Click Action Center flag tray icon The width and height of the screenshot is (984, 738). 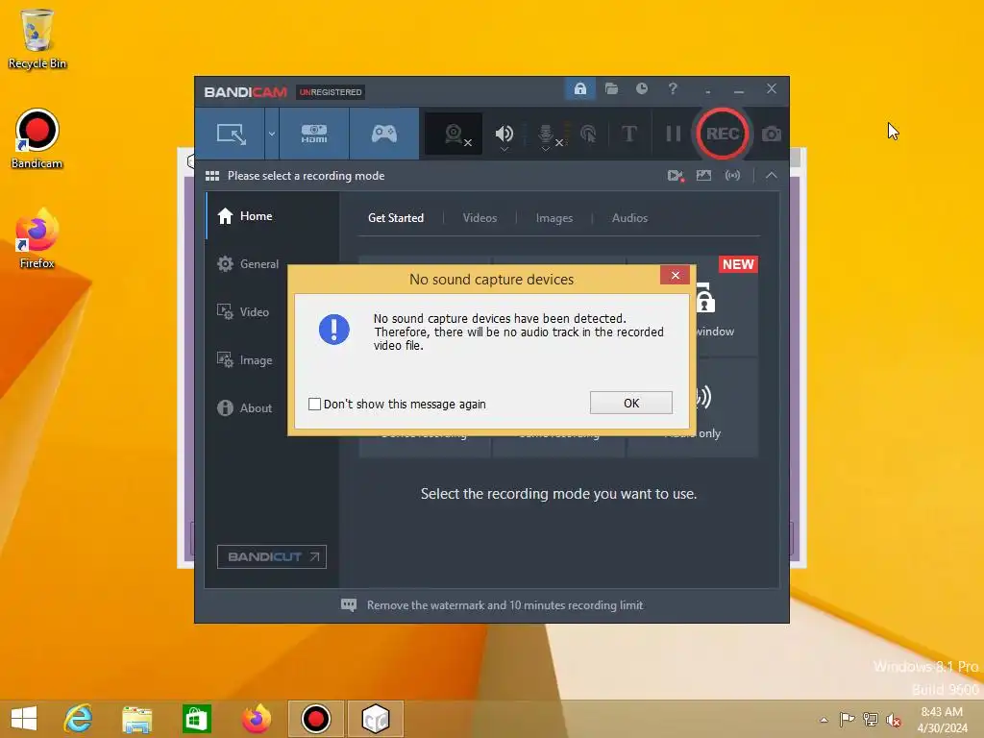pos(847,719)
